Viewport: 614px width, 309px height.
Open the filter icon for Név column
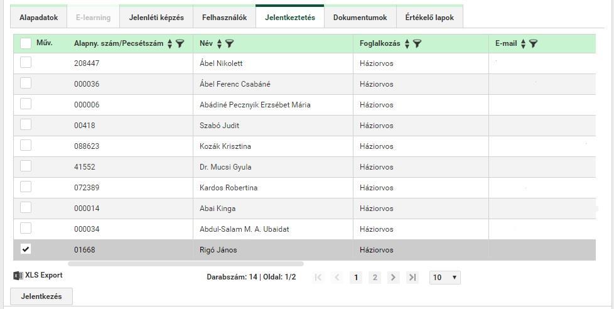click(230, 43)
